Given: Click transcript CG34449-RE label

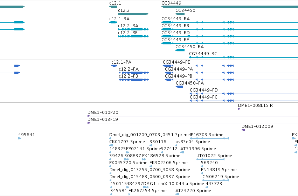Looking at the screenshot, I should [175, 40].
